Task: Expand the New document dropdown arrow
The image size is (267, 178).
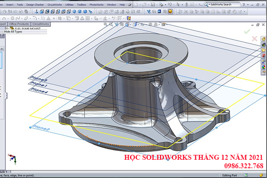Action: coord(140,5)
